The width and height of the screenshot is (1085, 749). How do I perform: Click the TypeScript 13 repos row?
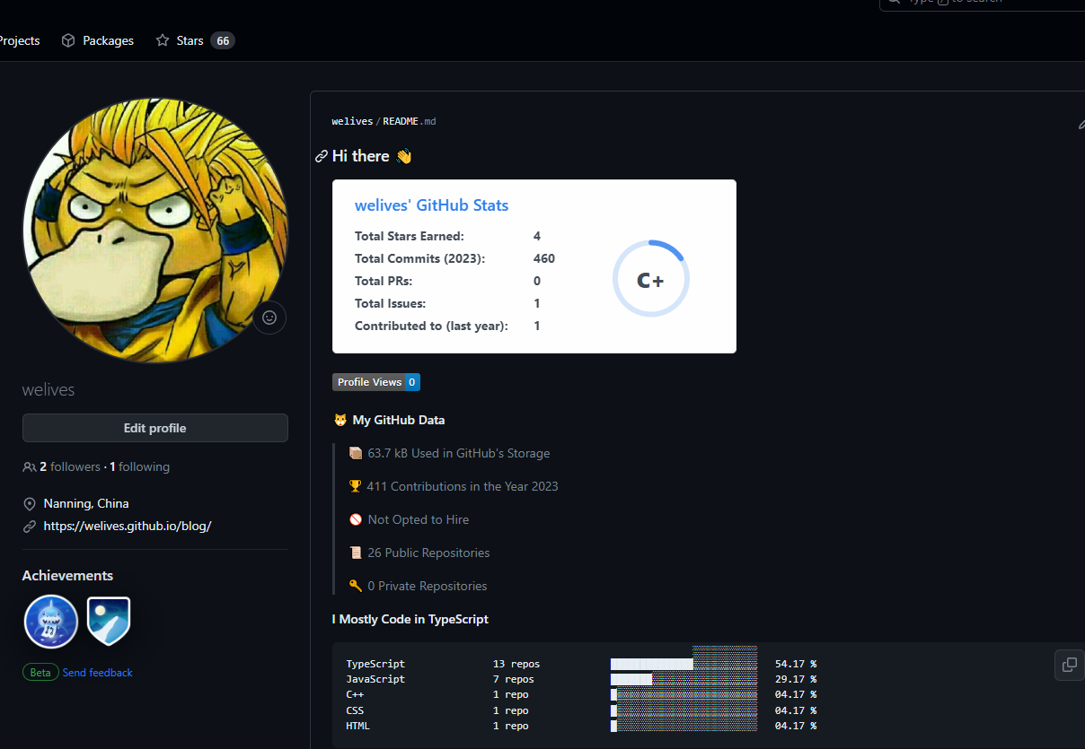coord(581,664)
